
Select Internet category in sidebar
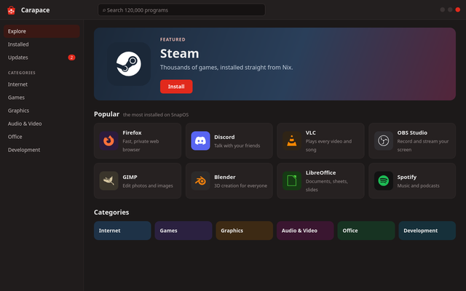coord(42,84)
